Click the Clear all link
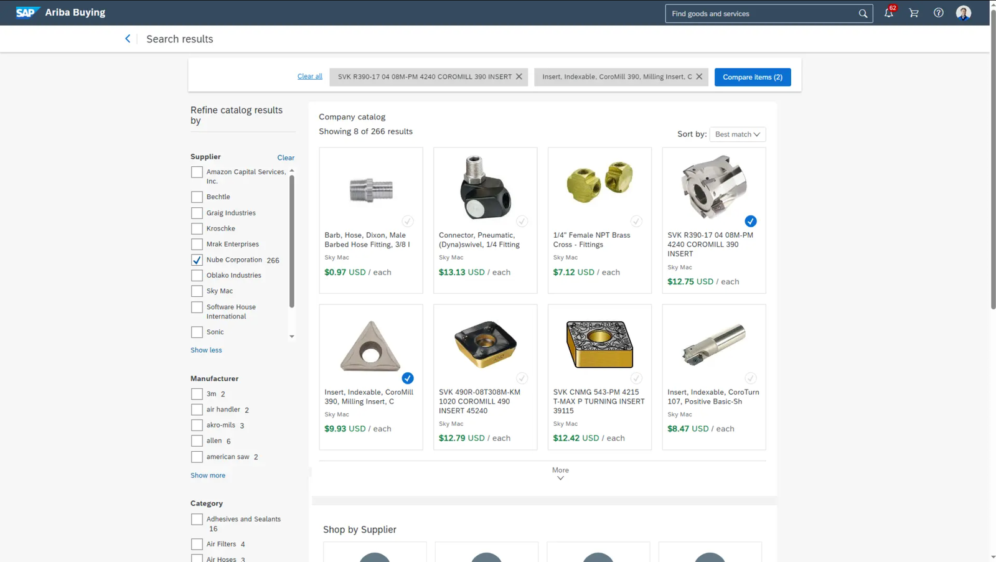Viewport: 996px width, 562px height. (x=309, y=77)
